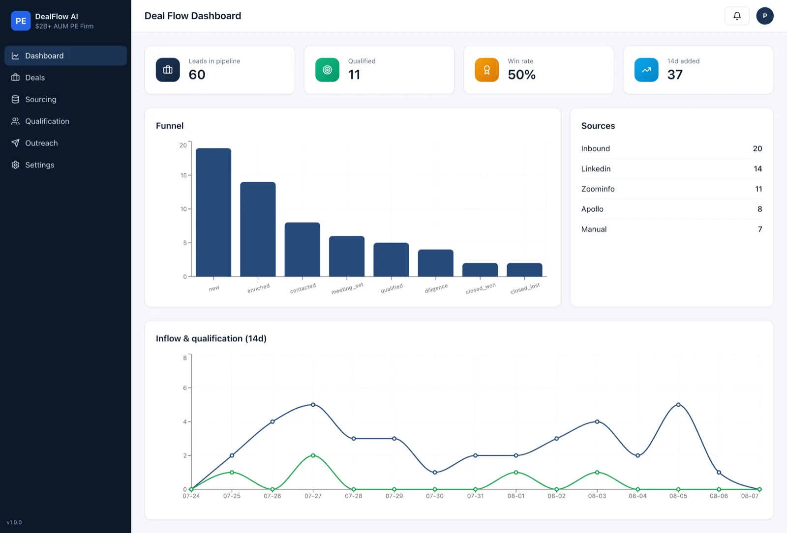Image resolution: width=787 pixels, height=533 pixels.
Task: Click the 'enriched' bar in Funnel chart
Action: click(x=258, y=229)
